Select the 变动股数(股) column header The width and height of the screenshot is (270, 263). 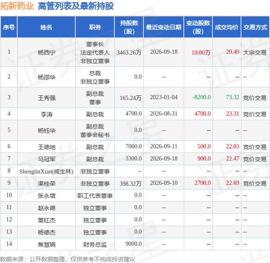(x=198, y=27)
